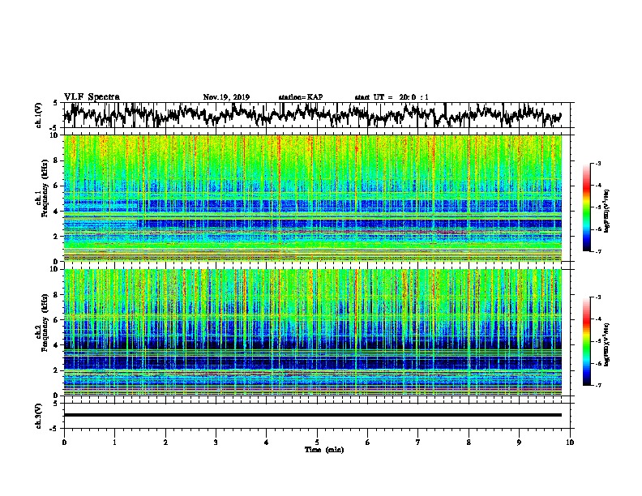Image resolution: width=642 pixels, height=496 pixels.
Task: Click the ch.1 voltage waveform trace
Action: click(x=312, y=114)
